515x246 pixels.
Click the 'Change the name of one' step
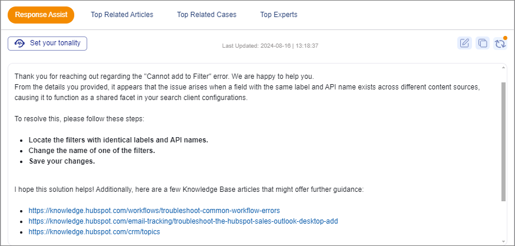(x=91, y=151)
